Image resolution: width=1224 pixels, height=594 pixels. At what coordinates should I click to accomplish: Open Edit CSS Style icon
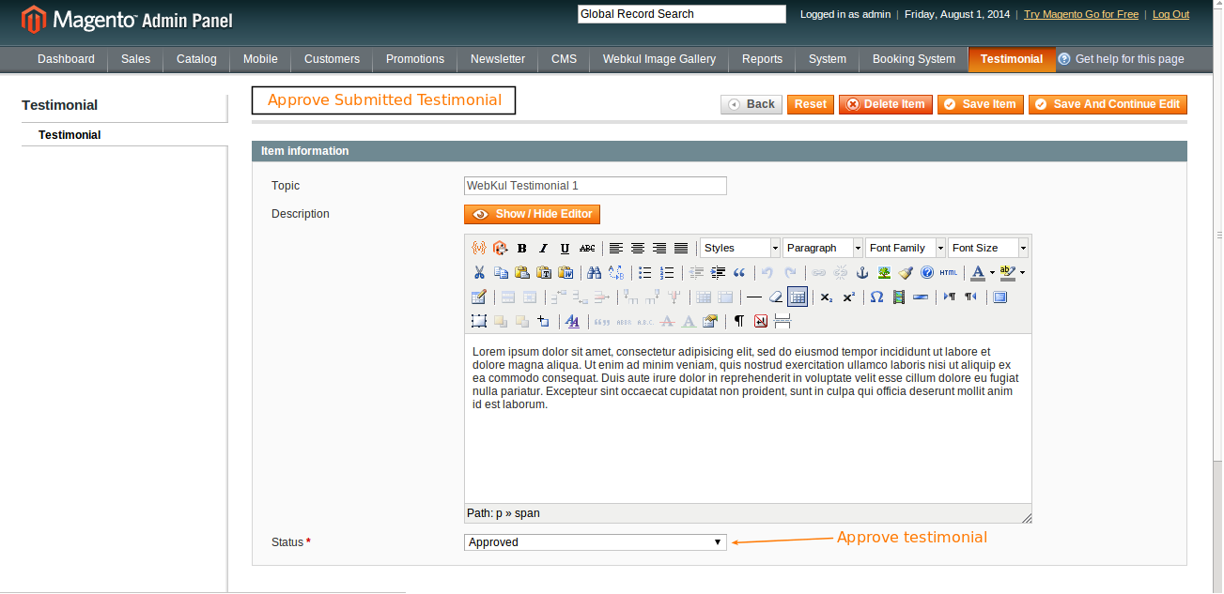(x=572, y=321)
